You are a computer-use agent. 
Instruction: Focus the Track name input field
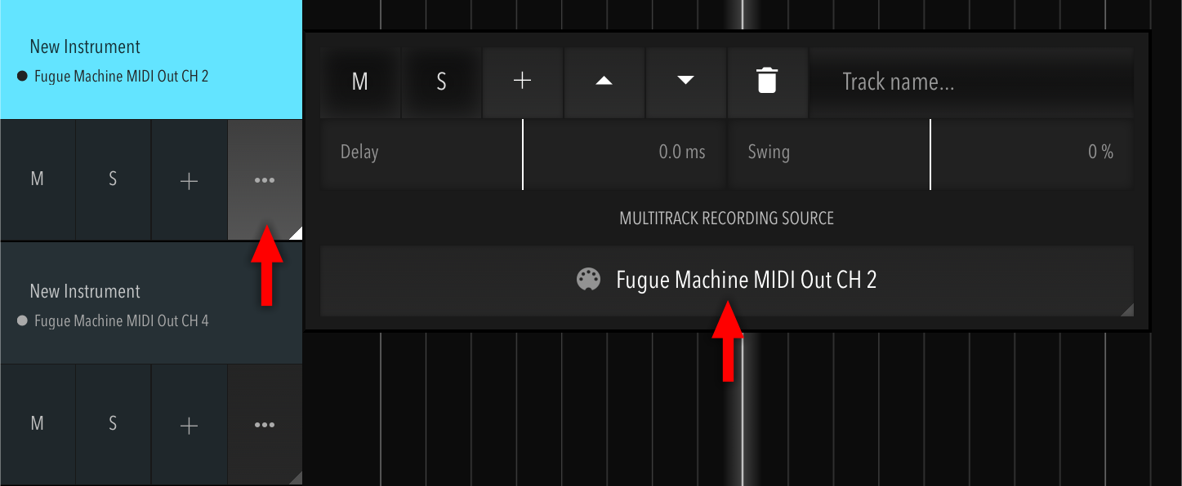pos(971,82)
